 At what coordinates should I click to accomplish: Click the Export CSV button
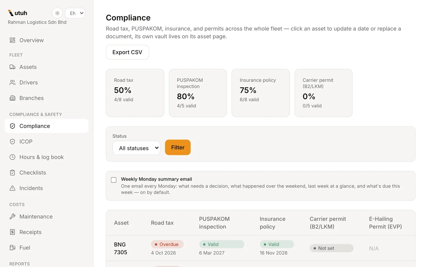point(127,52)
